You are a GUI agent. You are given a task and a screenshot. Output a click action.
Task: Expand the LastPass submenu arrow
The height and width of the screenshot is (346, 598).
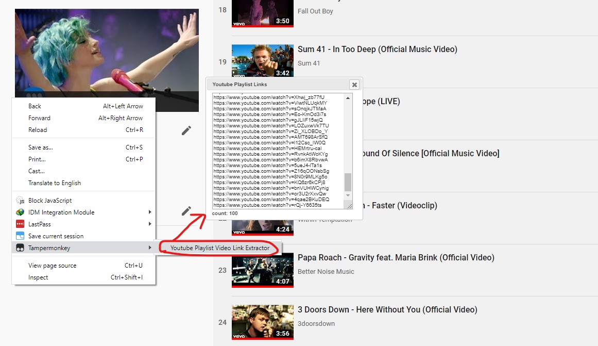coord(150,224)
